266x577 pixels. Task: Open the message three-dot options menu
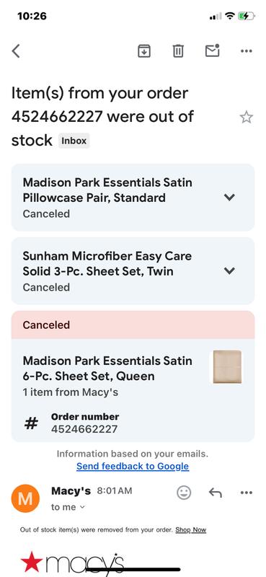pos(246,493)
